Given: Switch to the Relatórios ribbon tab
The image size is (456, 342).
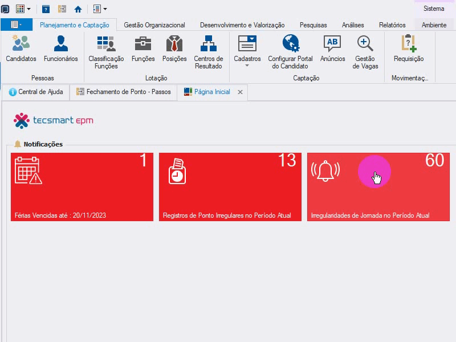Looking at the screenshot, I should point(392,25).
